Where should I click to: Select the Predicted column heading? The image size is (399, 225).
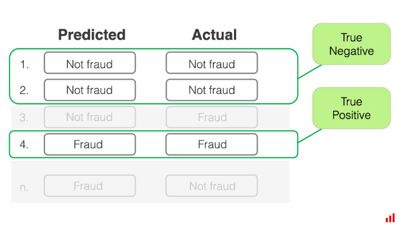[91, 35]
